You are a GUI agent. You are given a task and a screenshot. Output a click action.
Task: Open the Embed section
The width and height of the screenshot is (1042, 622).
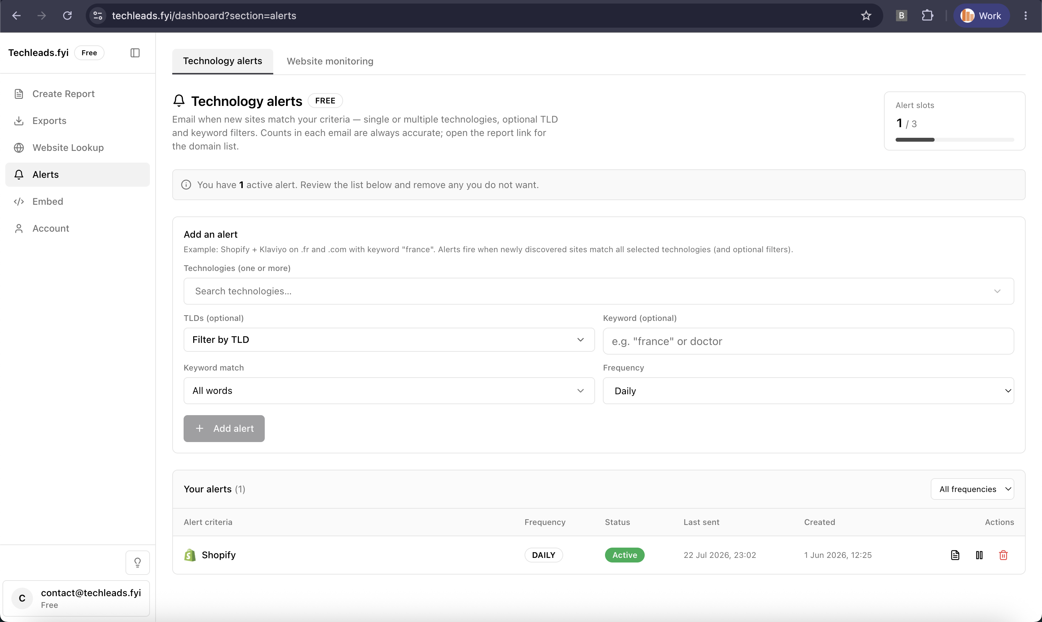(77, 202)
